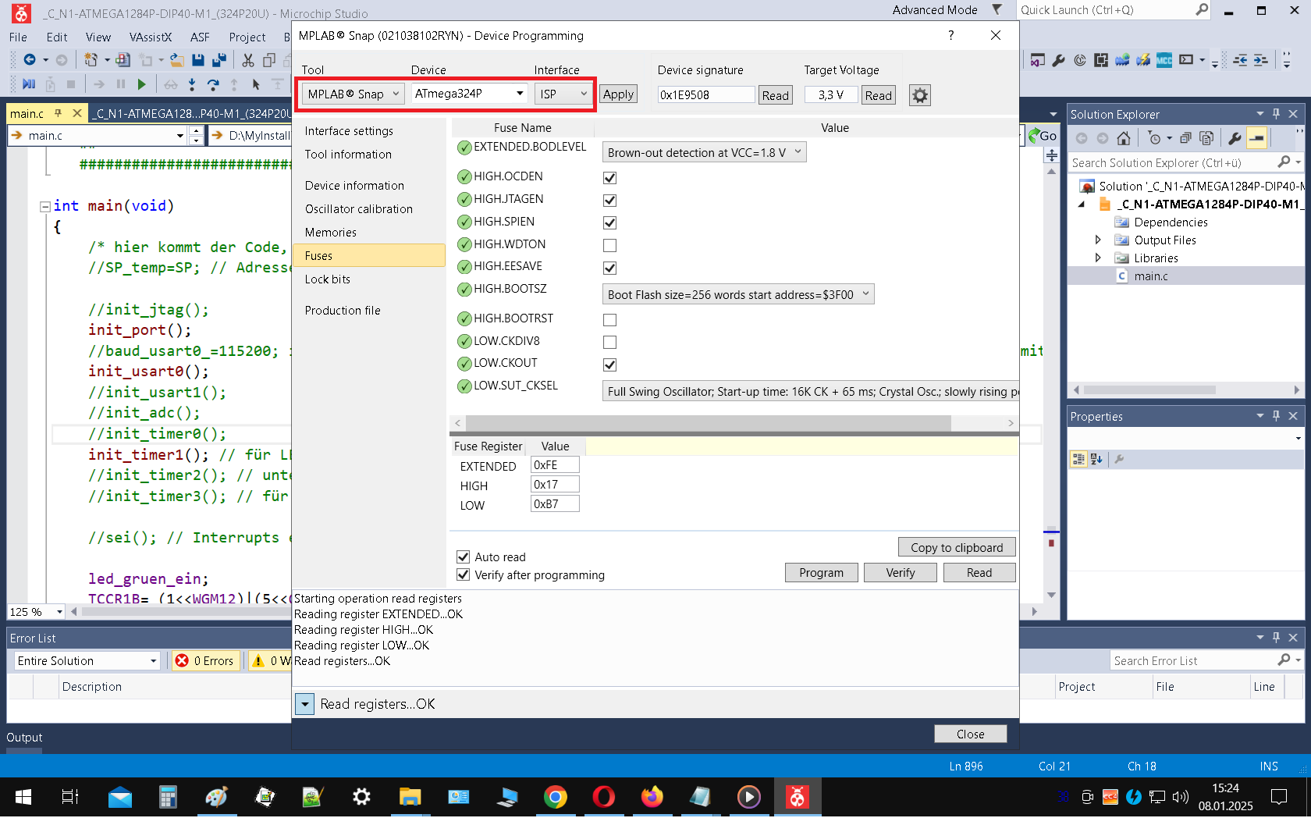
Task: Toggle the HIGH.EESAVE fuse checkbox
Action: coord(610,269)
